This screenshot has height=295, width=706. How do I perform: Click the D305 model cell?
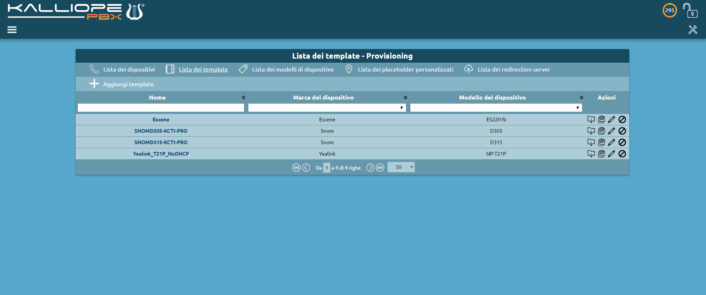[x=496, y=131]
